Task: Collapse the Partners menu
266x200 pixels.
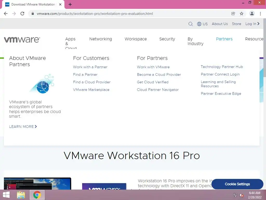Action: click(224, 39)
